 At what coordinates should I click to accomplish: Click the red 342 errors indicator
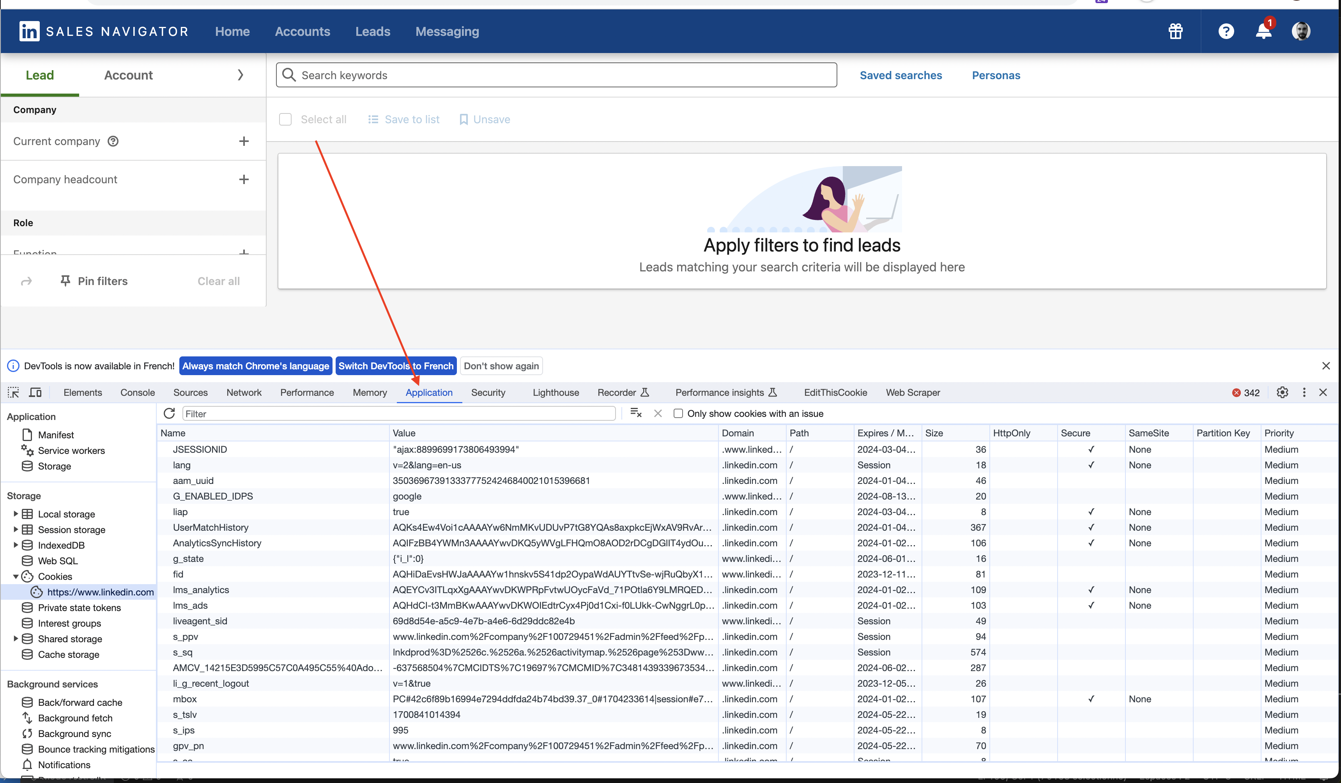pos(1246,392)
